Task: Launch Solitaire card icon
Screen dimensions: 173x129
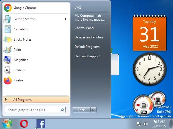Action: click(7, 70)
